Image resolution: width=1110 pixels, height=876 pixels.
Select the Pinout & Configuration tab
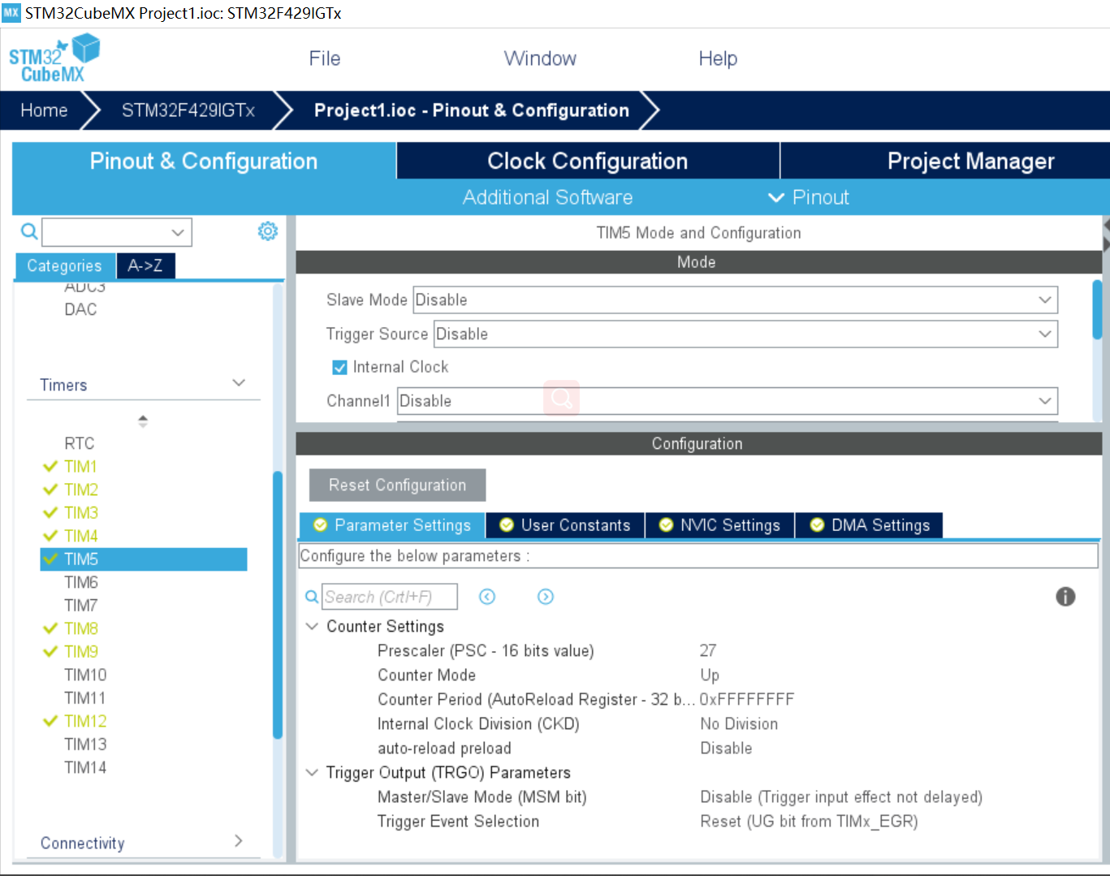204,161
